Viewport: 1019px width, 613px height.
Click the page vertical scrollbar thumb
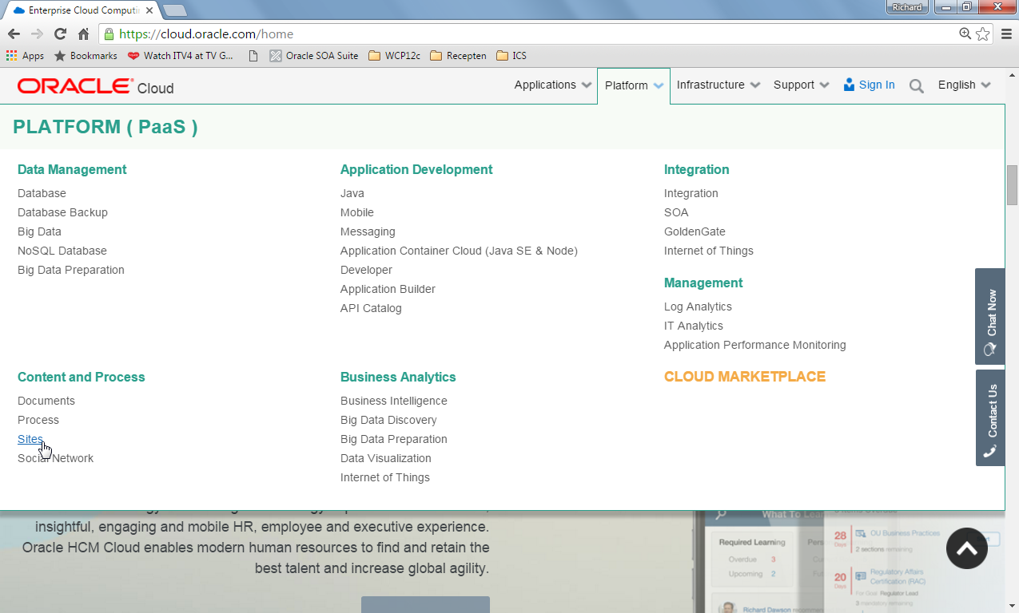(1012, 185)
